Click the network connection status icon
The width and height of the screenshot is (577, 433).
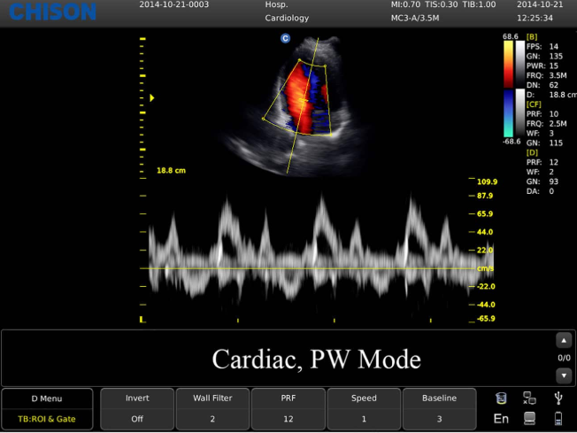point(529,398)
